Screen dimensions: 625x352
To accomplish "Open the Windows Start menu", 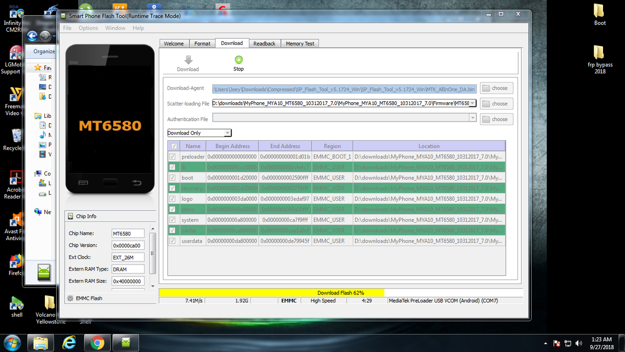I will coord(11,343).
